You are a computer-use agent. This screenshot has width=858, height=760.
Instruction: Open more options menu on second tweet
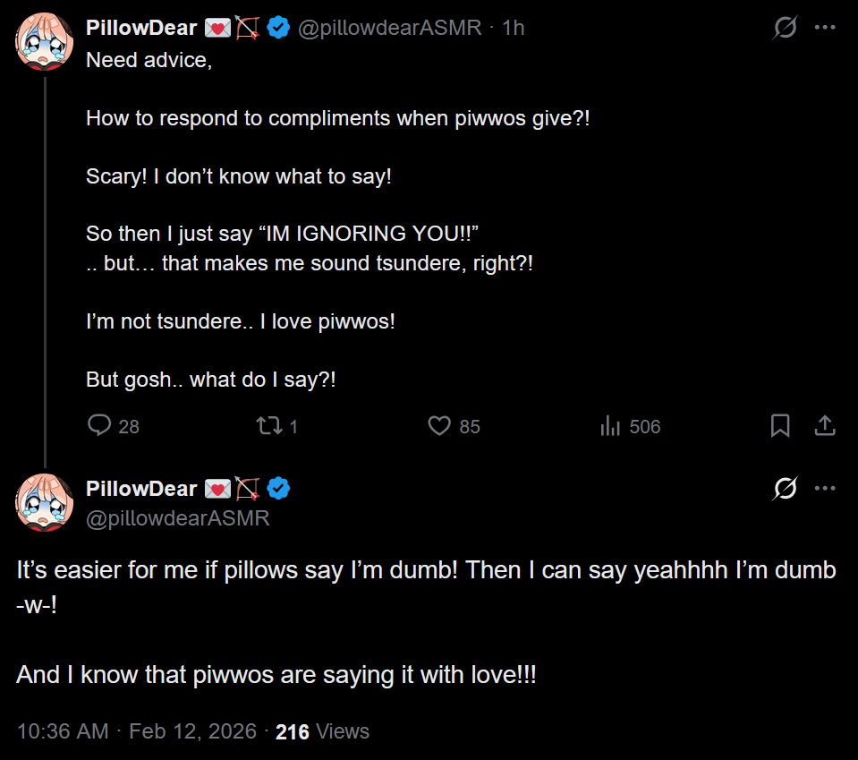click(824, 489)
